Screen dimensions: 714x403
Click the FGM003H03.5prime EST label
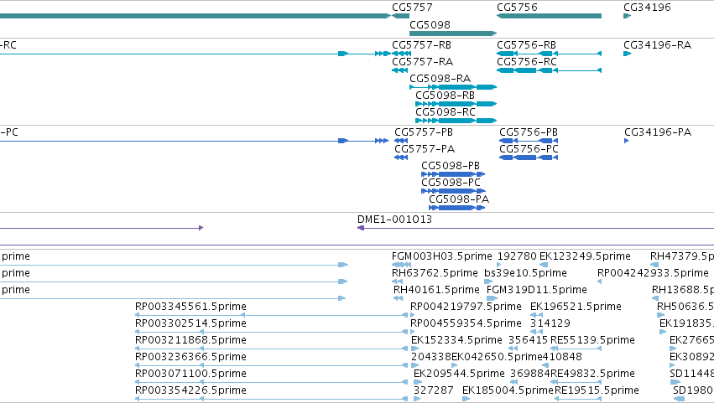tap(441, 256)
